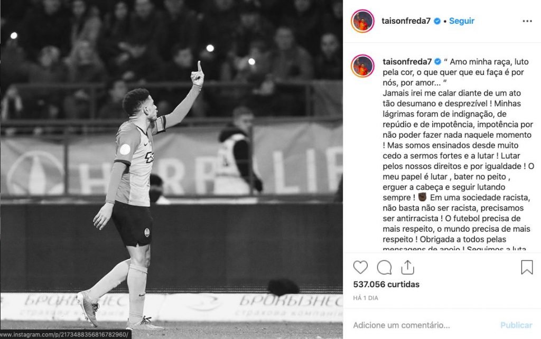Viewport: 541px width, 339px height.
Task: Share the post with upload arrow icon
Action: 407,267
